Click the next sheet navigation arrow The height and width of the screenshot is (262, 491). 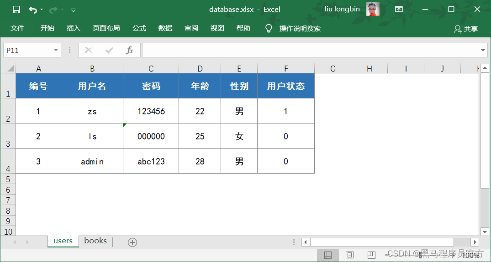point(27,242)
